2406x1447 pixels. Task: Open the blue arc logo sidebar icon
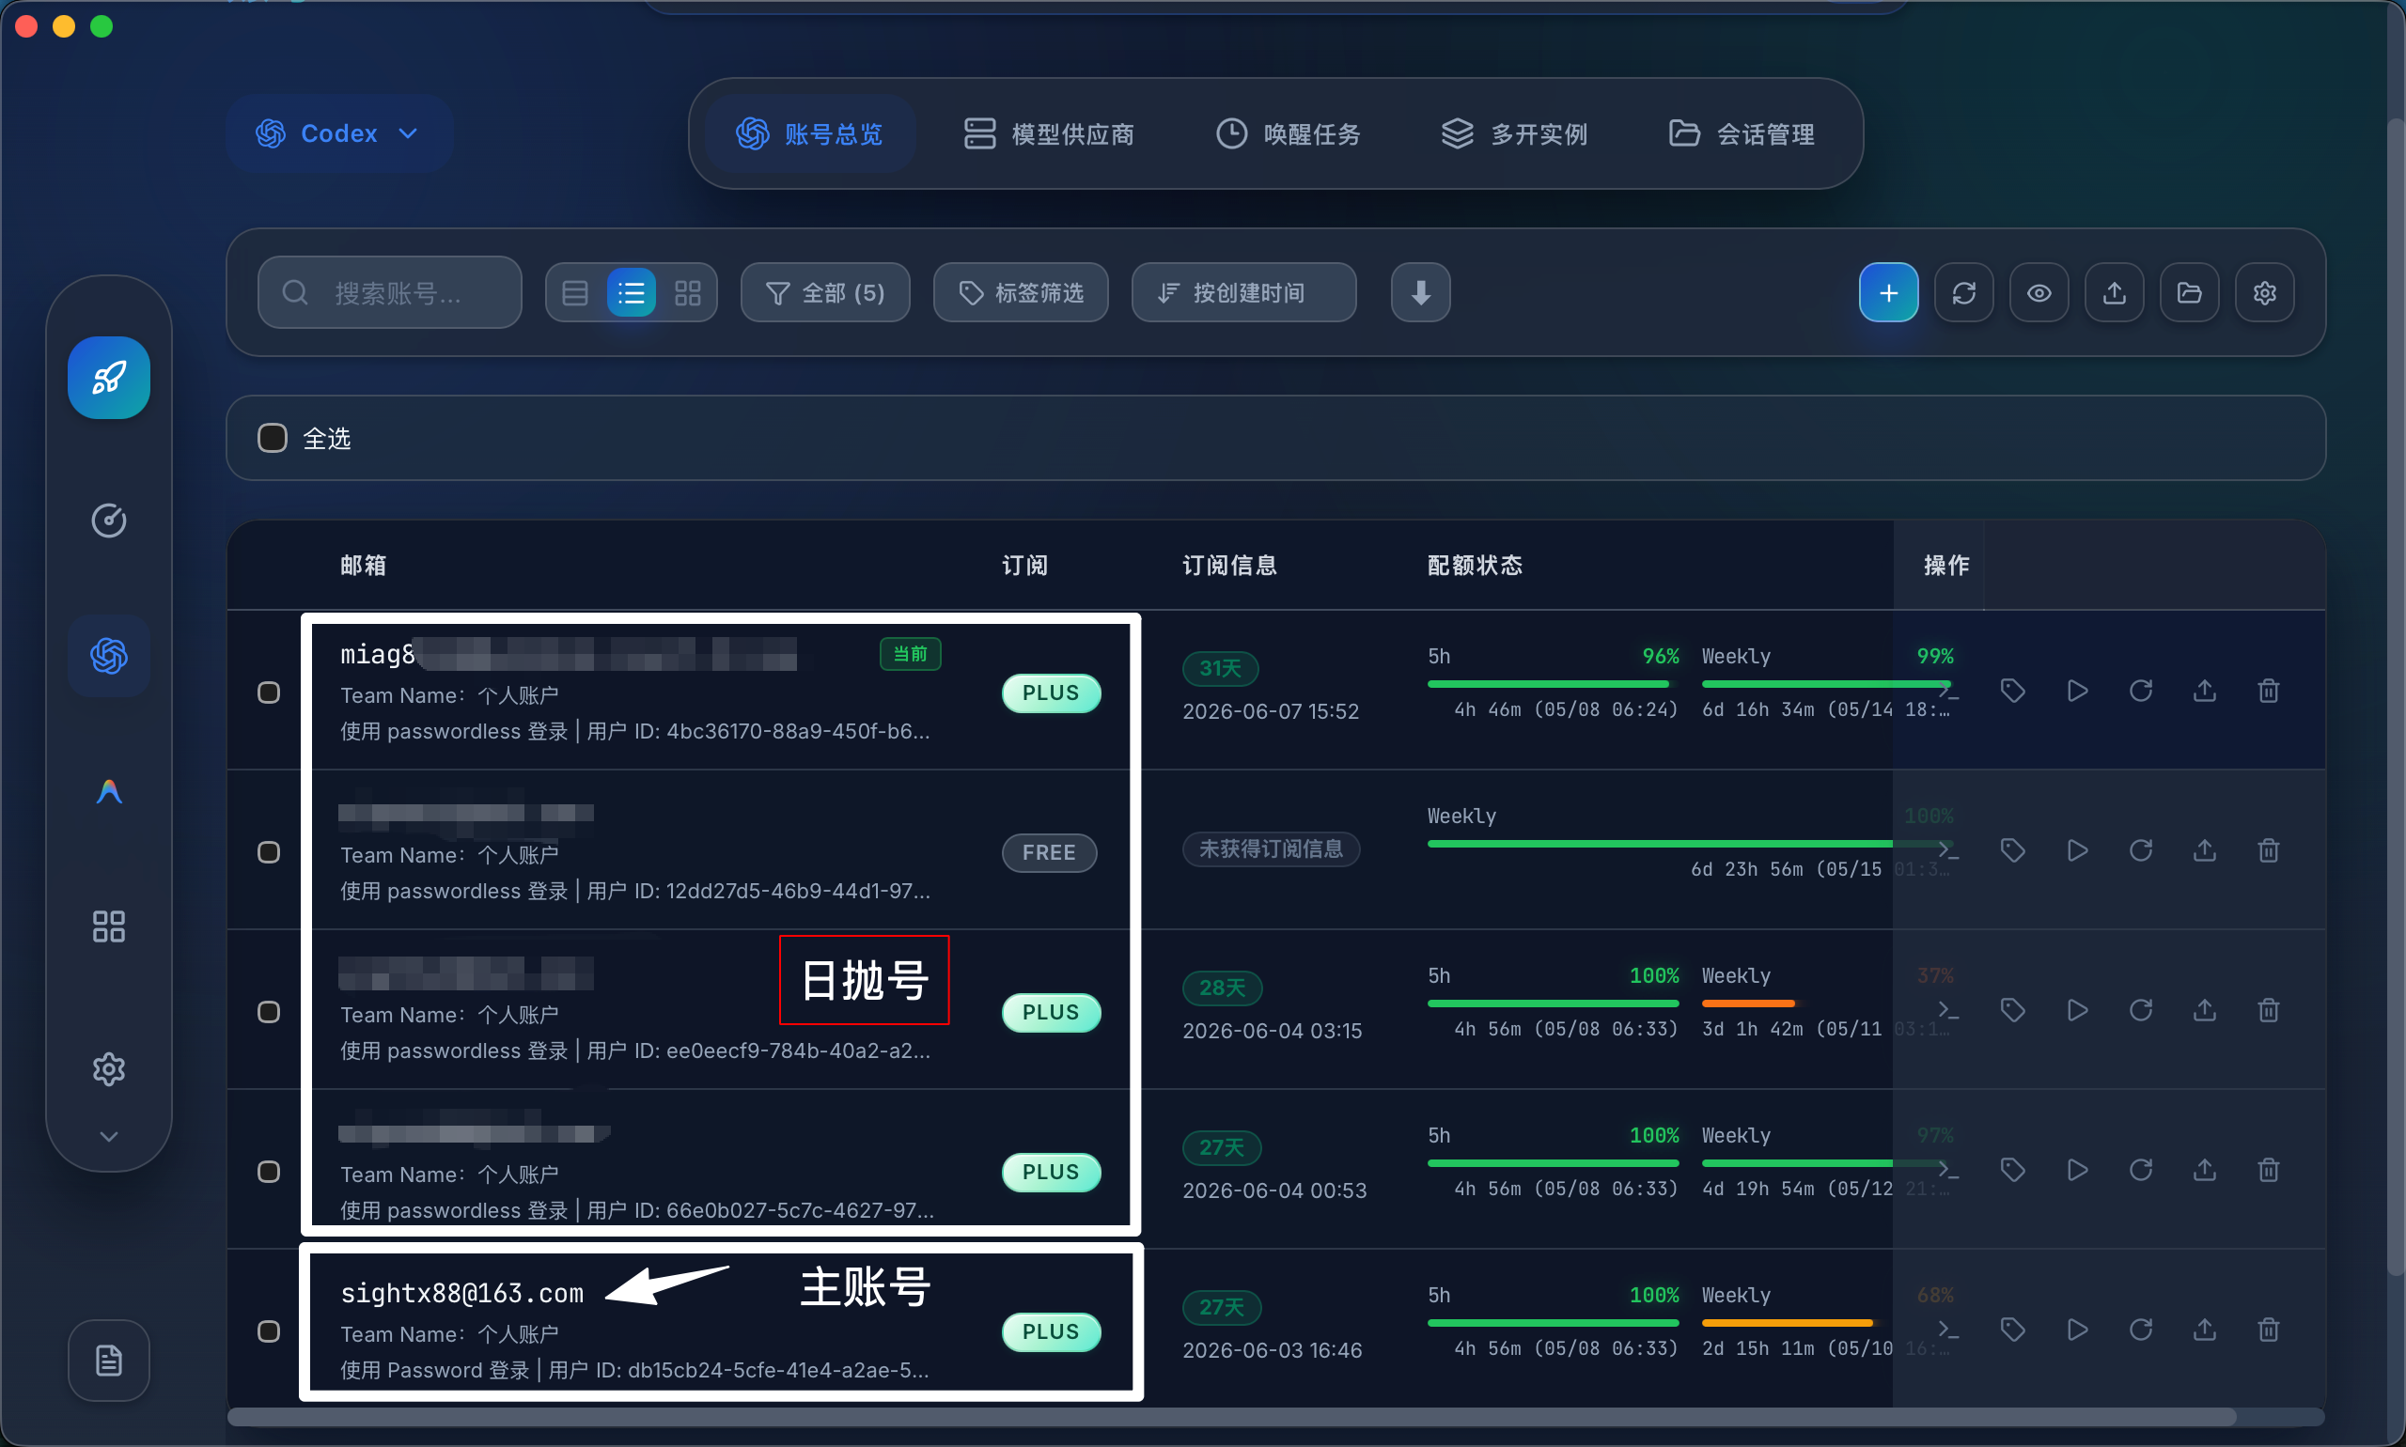[108, 791]
